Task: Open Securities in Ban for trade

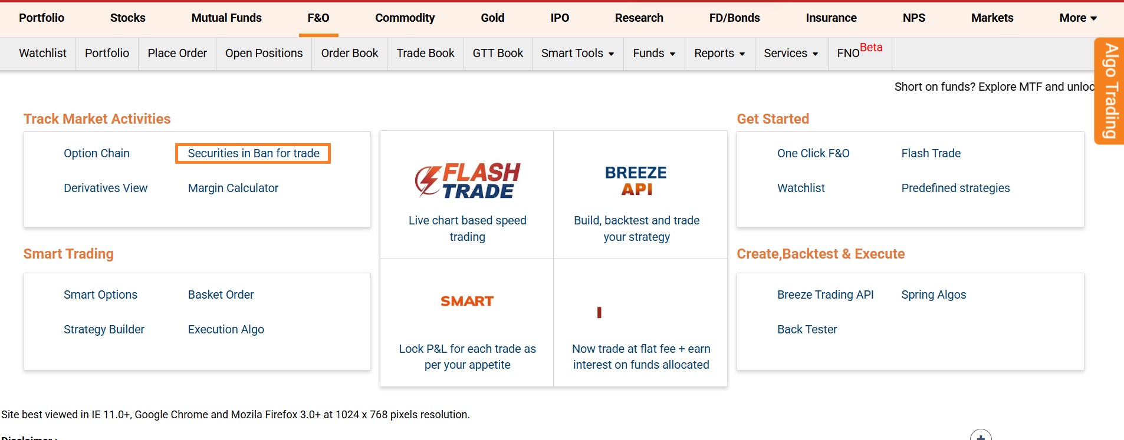Action: (253, 154)
